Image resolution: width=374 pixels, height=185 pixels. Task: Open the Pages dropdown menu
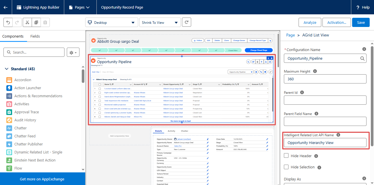point(79,7)
